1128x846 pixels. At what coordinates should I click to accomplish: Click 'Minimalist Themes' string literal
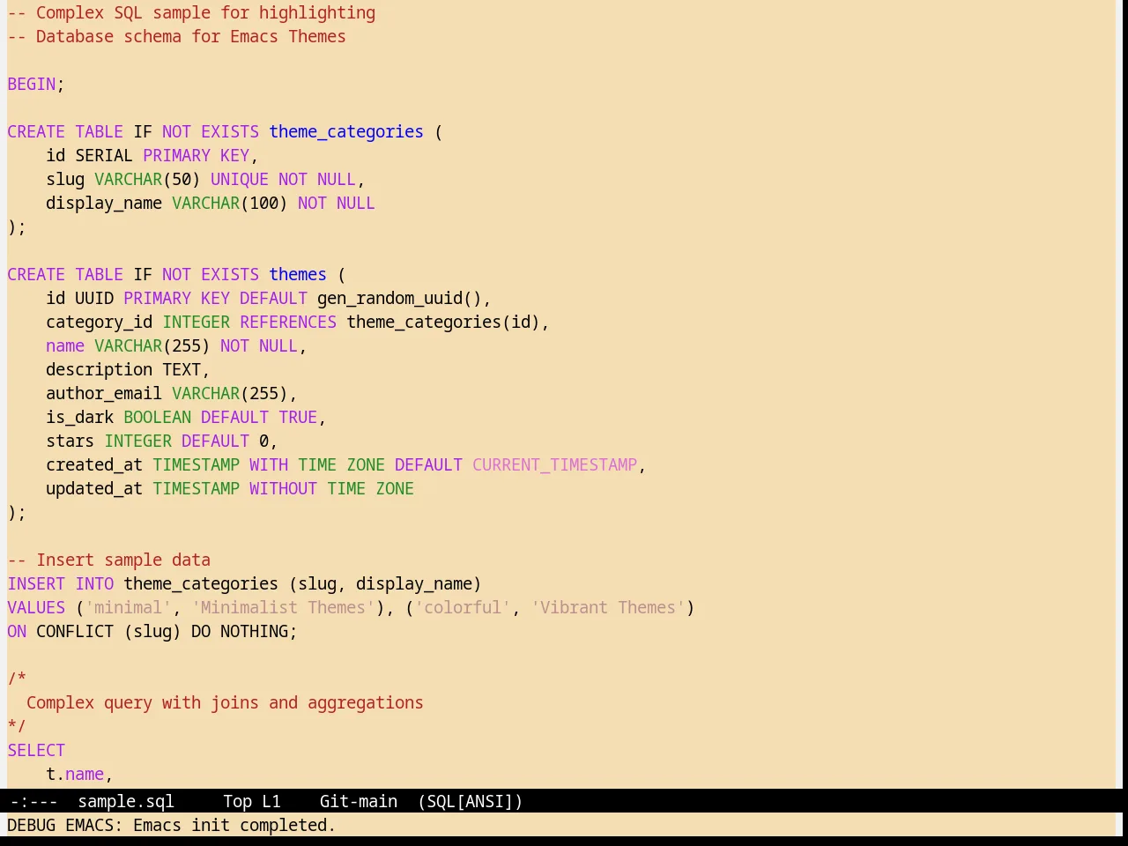click(283, 607)
